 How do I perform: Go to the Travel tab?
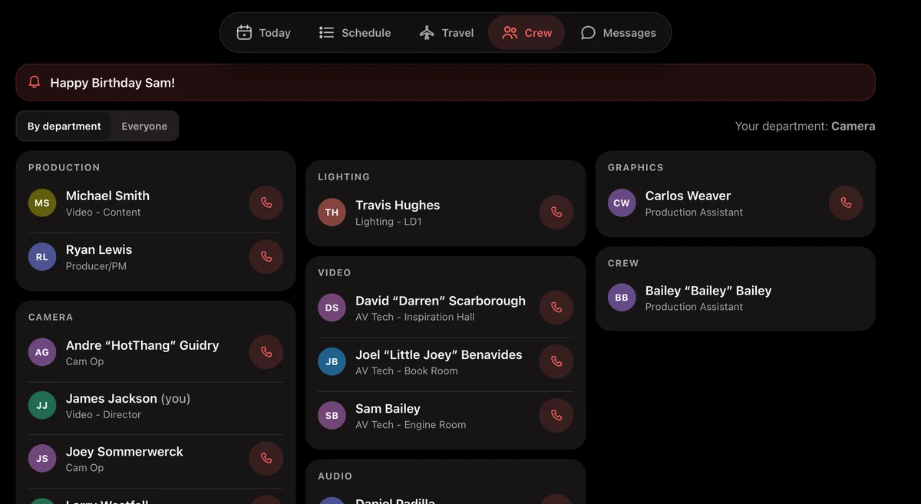446,33
